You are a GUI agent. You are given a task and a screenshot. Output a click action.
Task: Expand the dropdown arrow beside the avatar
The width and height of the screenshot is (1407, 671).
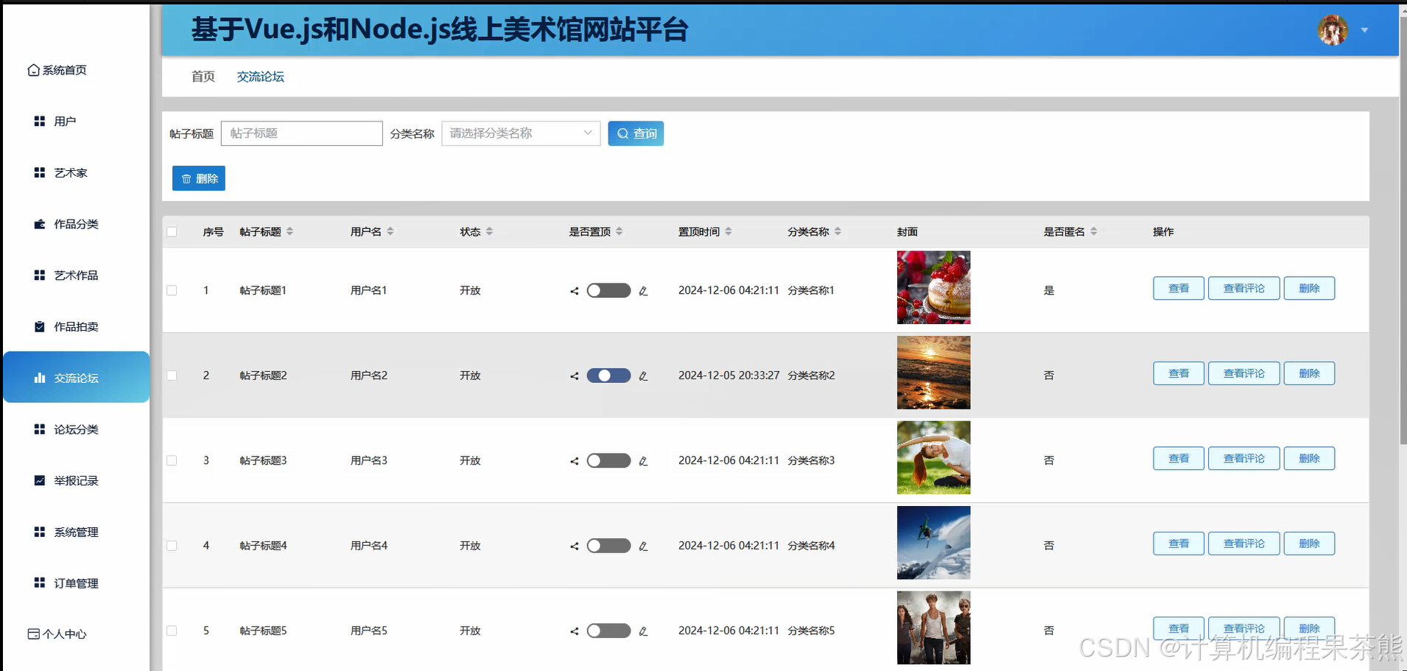pos(1364,30)
